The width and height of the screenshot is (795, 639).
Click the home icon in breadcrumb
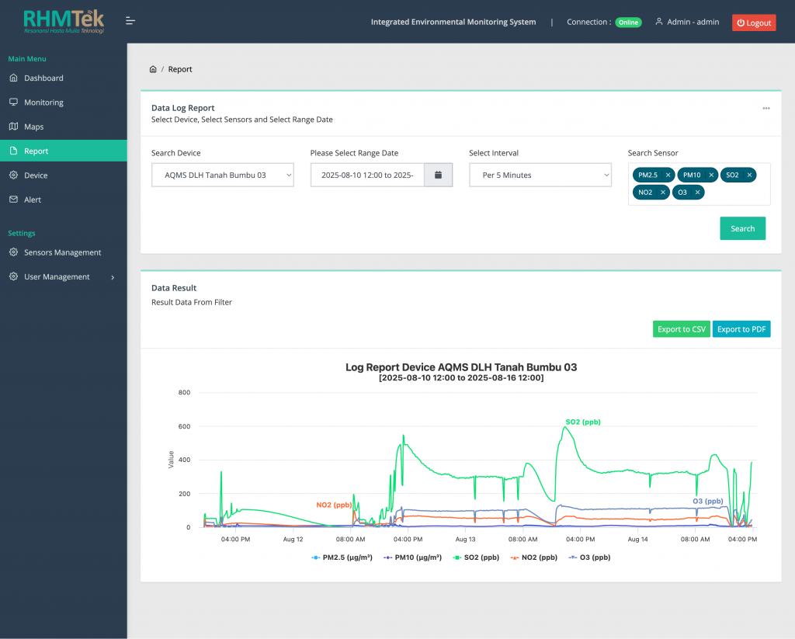(153, 69)
